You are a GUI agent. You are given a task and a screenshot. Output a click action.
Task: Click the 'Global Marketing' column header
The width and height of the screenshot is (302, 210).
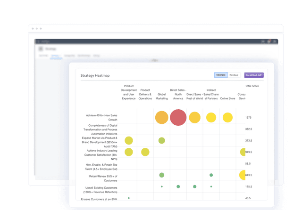(x=161, y=97)
